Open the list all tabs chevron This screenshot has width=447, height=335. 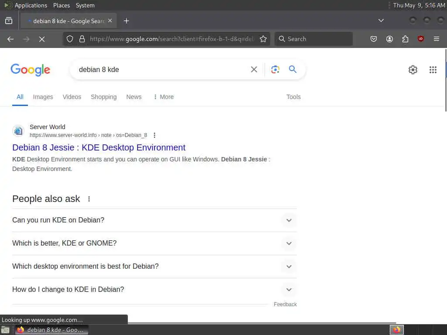point(381,21)
